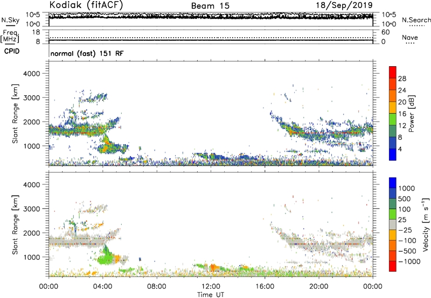Click the '16:00' time tick label

265,287
